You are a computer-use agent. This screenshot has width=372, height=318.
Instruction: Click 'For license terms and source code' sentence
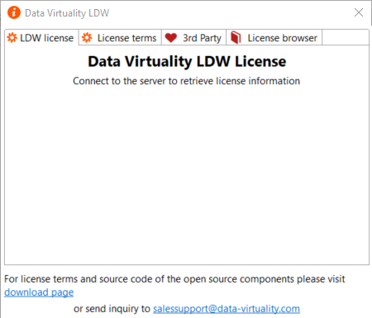tap(174, 279)
